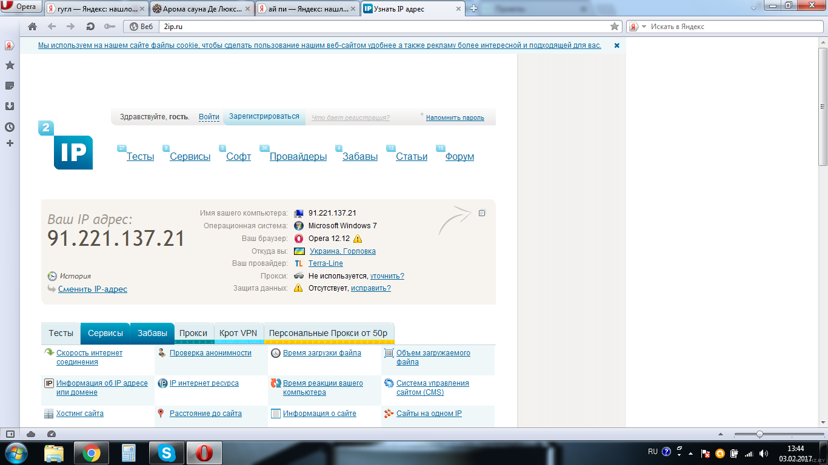Reload the current page
Viewport: 828px width, 465px height.
90,27
